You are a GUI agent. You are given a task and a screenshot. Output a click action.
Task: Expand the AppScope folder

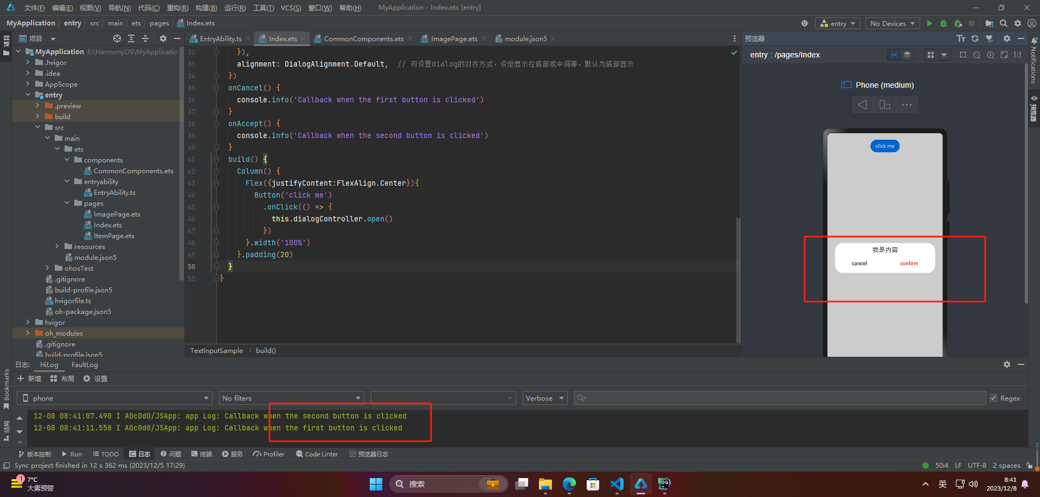[x=28, y=84]
